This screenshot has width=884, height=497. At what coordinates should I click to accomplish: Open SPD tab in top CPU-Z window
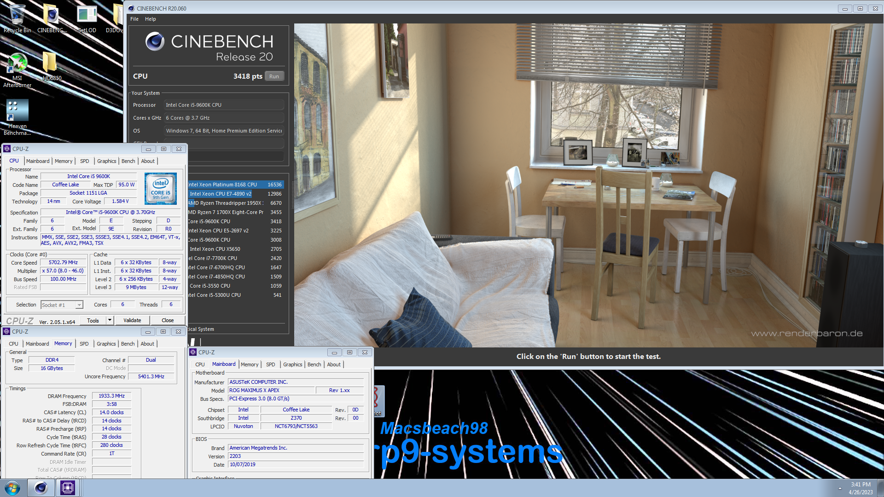click(85, 161)
